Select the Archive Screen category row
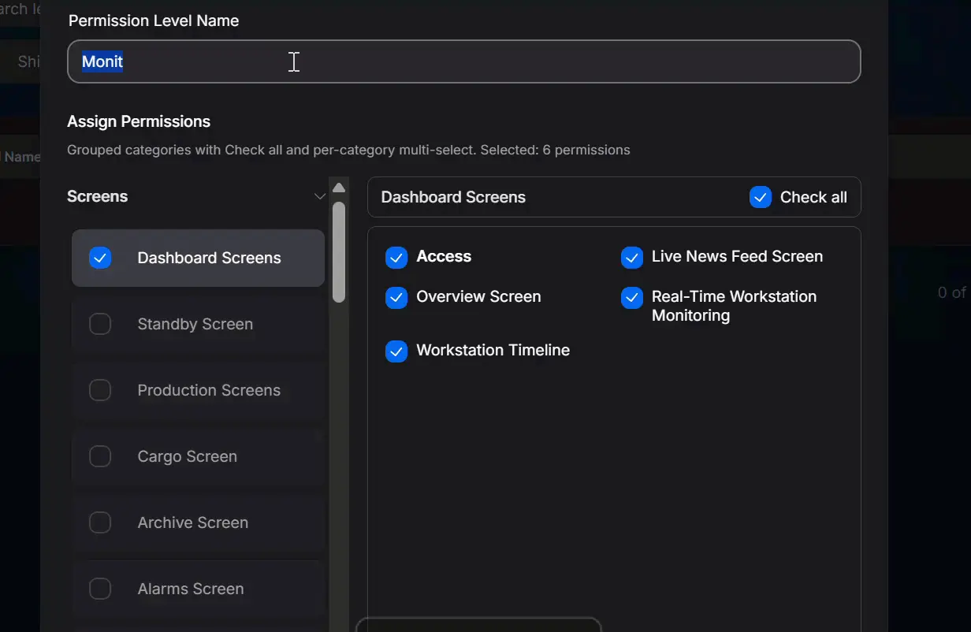The image size is (971, 632). 198,522
